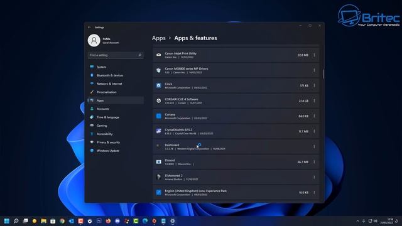This screenshot has height=226, width=402.
Task: Launch Firefox from the taskbar
Action: (x=108, y=221)
